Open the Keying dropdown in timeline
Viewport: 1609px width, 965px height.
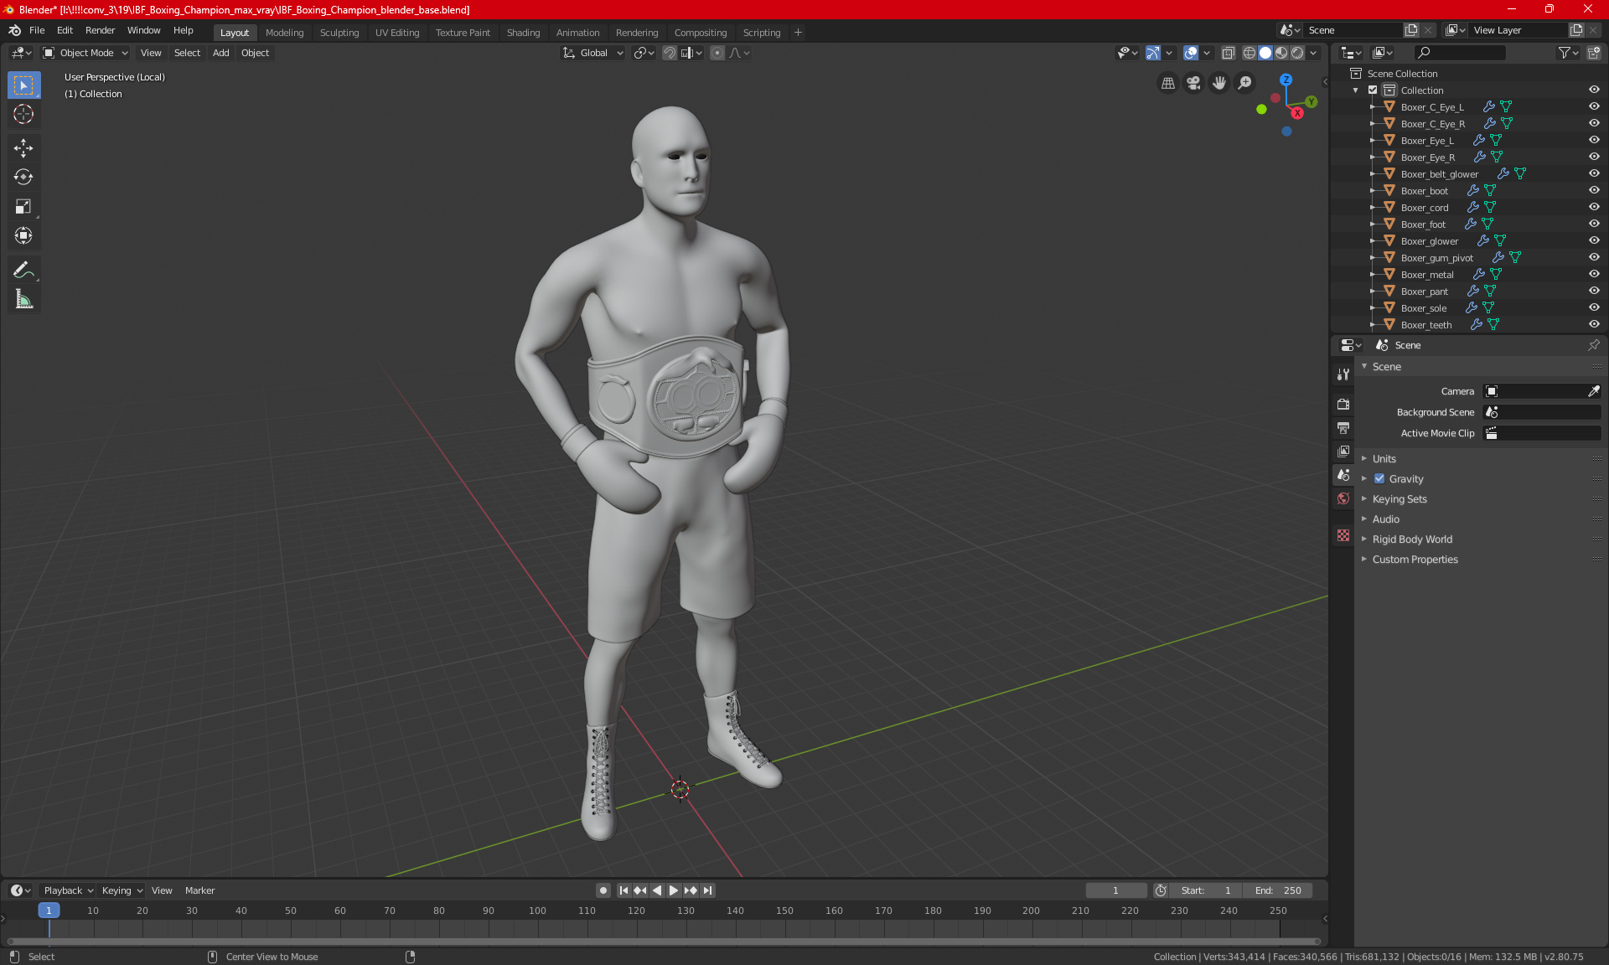click(122, 890)
